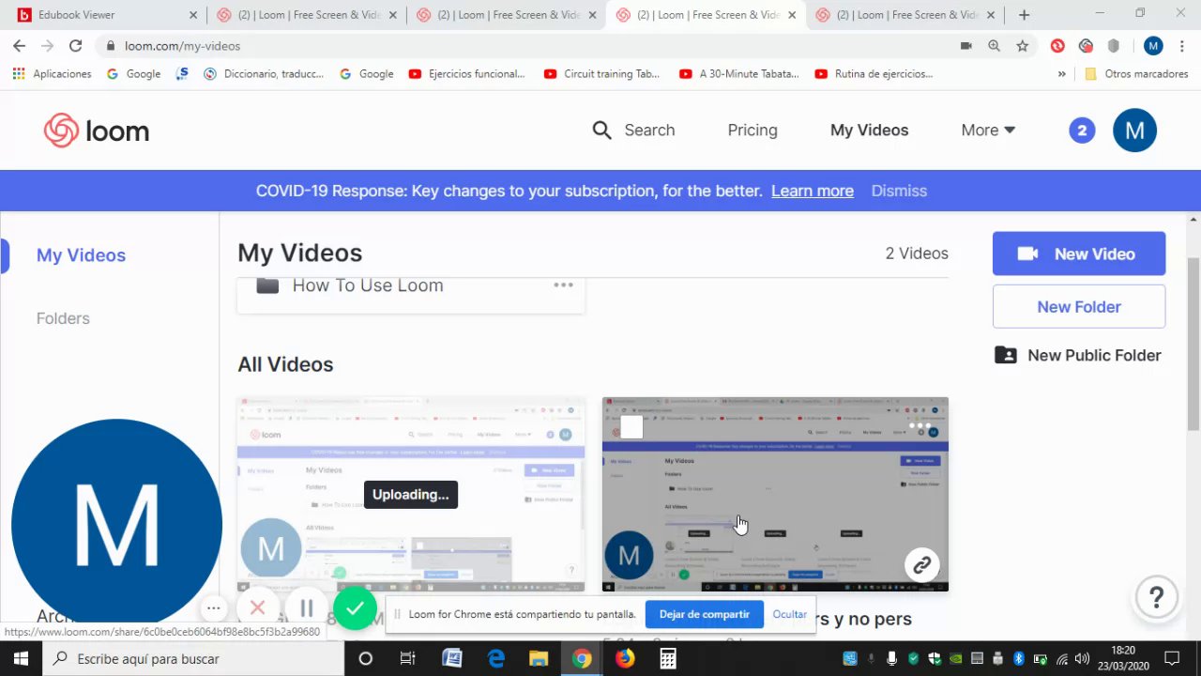Image resolution: width=1201 pixels, height=676 pixels.
Task: Launch Microsoft Word from the taskbar
Action: pyautogui.click(x=451, y=659)
